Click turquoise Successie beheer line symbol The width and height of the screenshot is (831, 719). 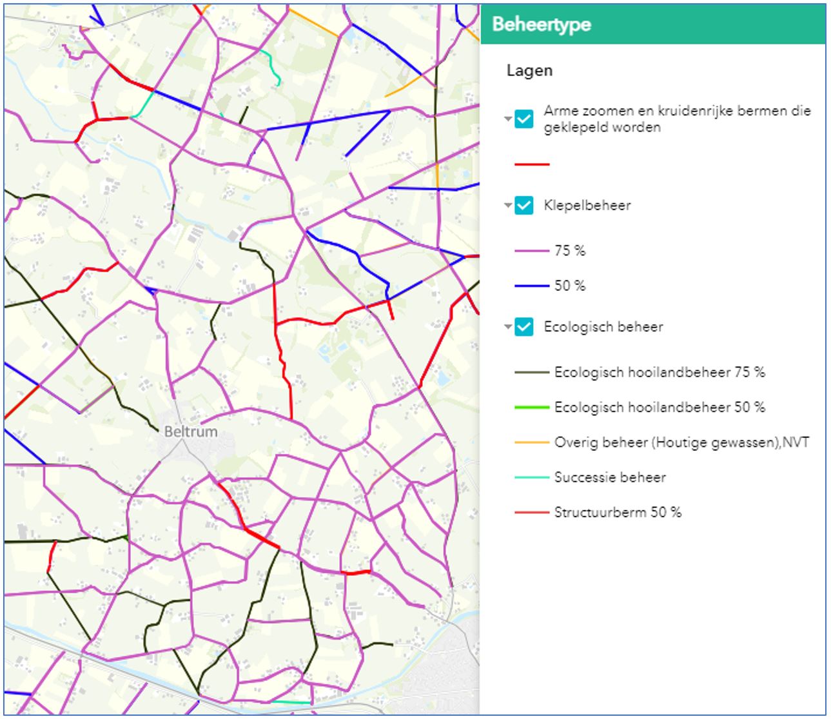(532, 477)
